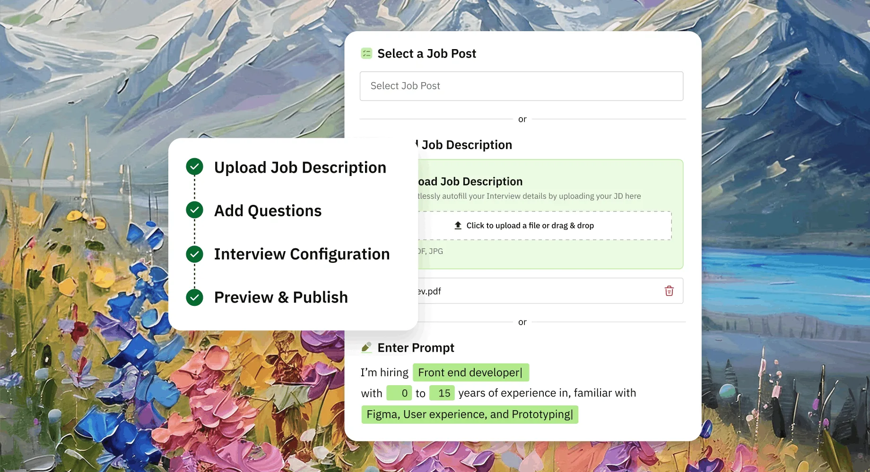870x472 pixels.
Task: Switch to Preview & Publish step
Action: pos(281,297)
